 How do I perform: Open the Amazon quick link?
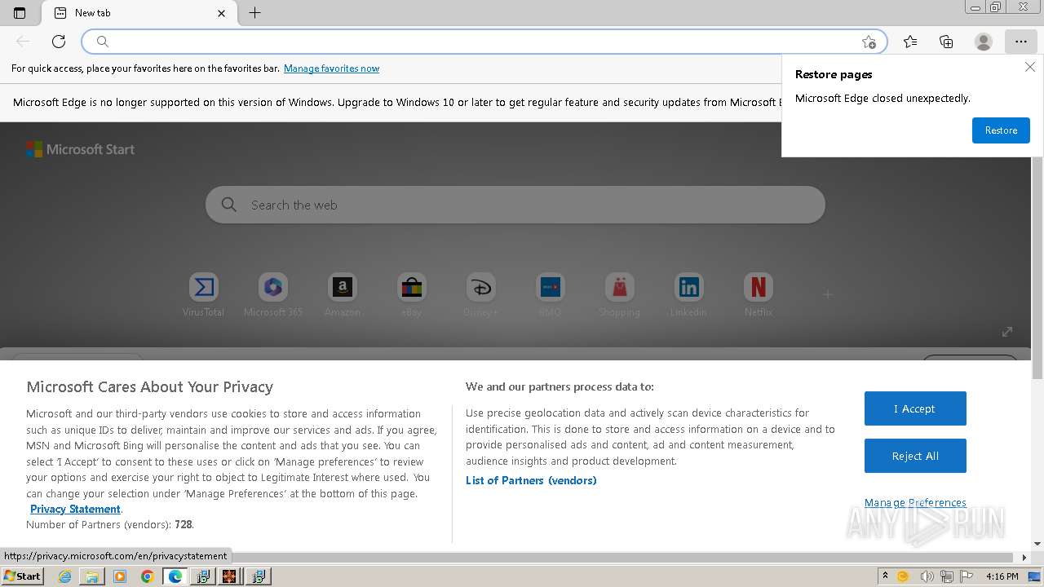[x=343, y=295]
